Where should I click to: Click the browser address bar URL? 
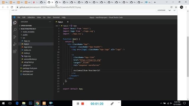(50, 7)
